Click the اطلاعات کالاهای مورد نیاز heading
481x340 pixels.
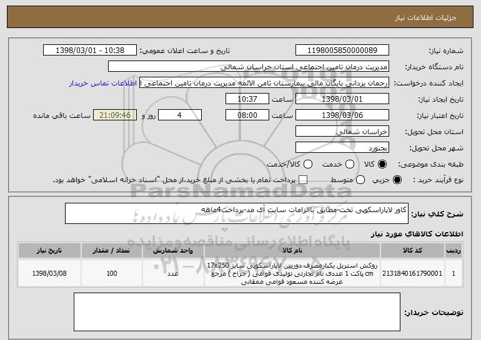pos(417,234)
